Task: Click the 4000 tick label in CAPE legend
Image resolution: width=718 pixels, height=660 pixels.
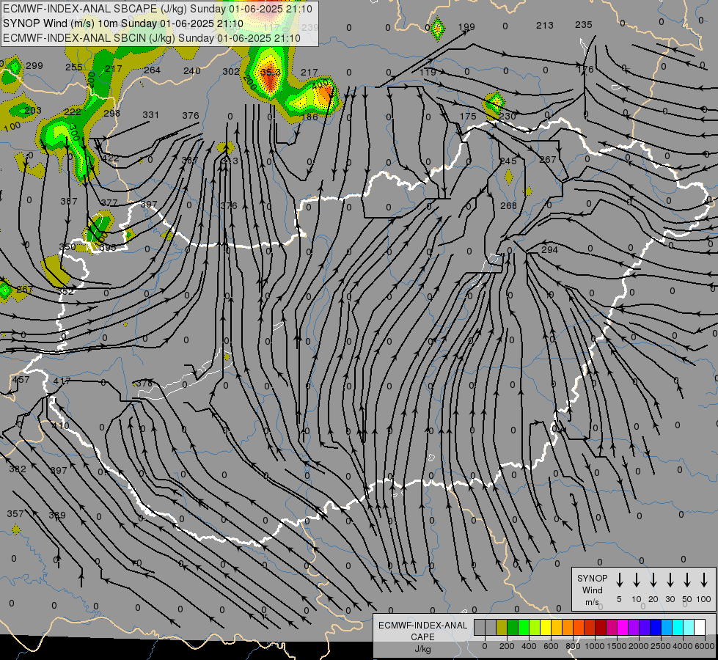Action: point(682,646)
